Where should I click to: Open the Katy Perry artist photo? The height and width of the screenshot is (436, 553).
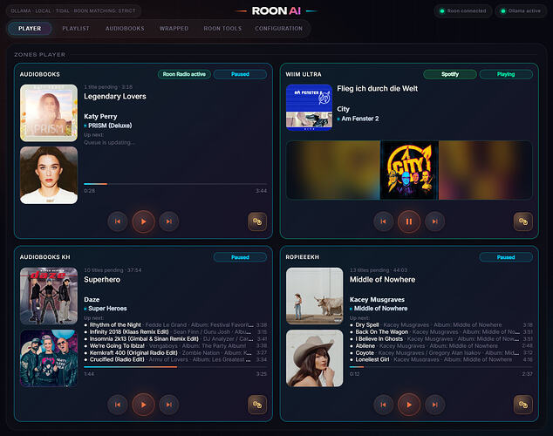49,175
